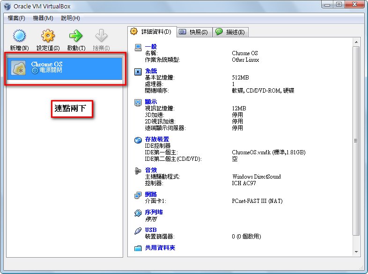Screen dimensions: 368x274
Task: Click the 遠端顯示伺服器 label
Action: [x=165, y=128]
